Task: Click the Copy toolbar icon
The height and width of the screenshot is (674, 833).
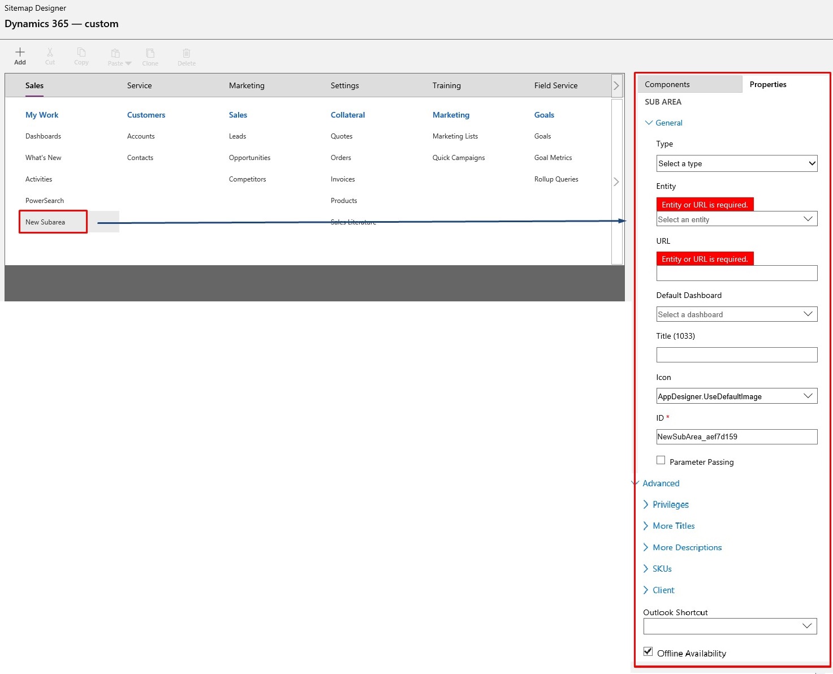Action: (81, 52)
